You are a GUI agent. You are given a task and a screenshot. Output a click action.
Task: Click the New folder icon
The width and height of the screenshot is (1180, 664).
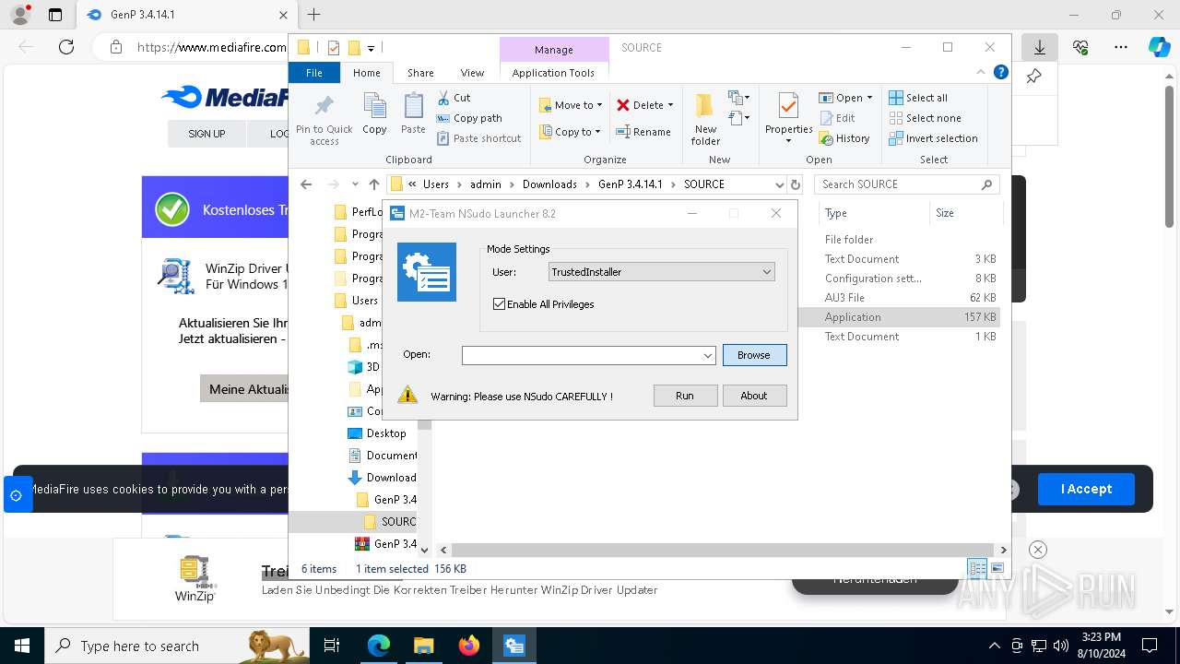coord(705,106)
